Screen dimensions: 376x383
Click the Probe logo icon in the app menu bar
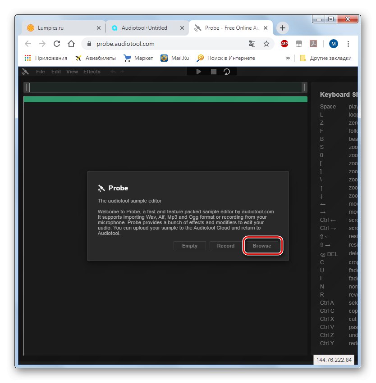[x=25, y=72]
